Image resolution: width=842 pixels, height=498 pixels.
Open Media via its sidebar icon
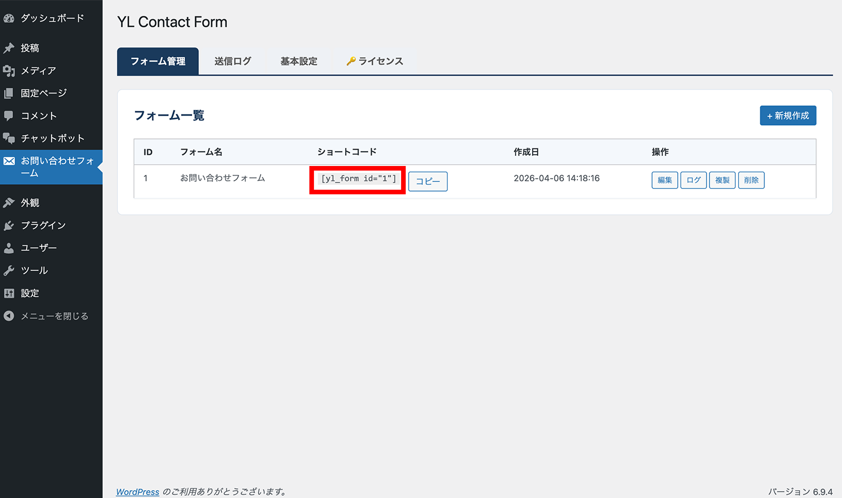tap(9, 71)
